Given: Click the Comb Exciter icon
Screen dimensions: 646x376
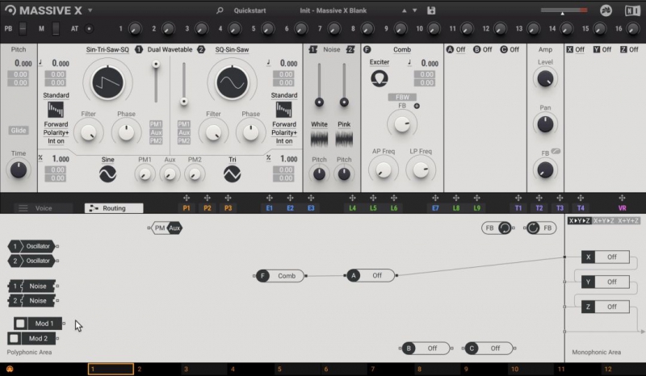Looking at the screenshot, I should (x=380, y=78).
